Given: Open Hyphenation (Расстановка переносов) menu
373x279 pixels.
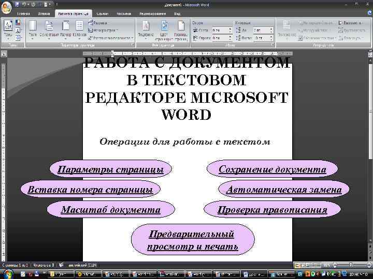Looking at the screenshot, I should point(110,38).
